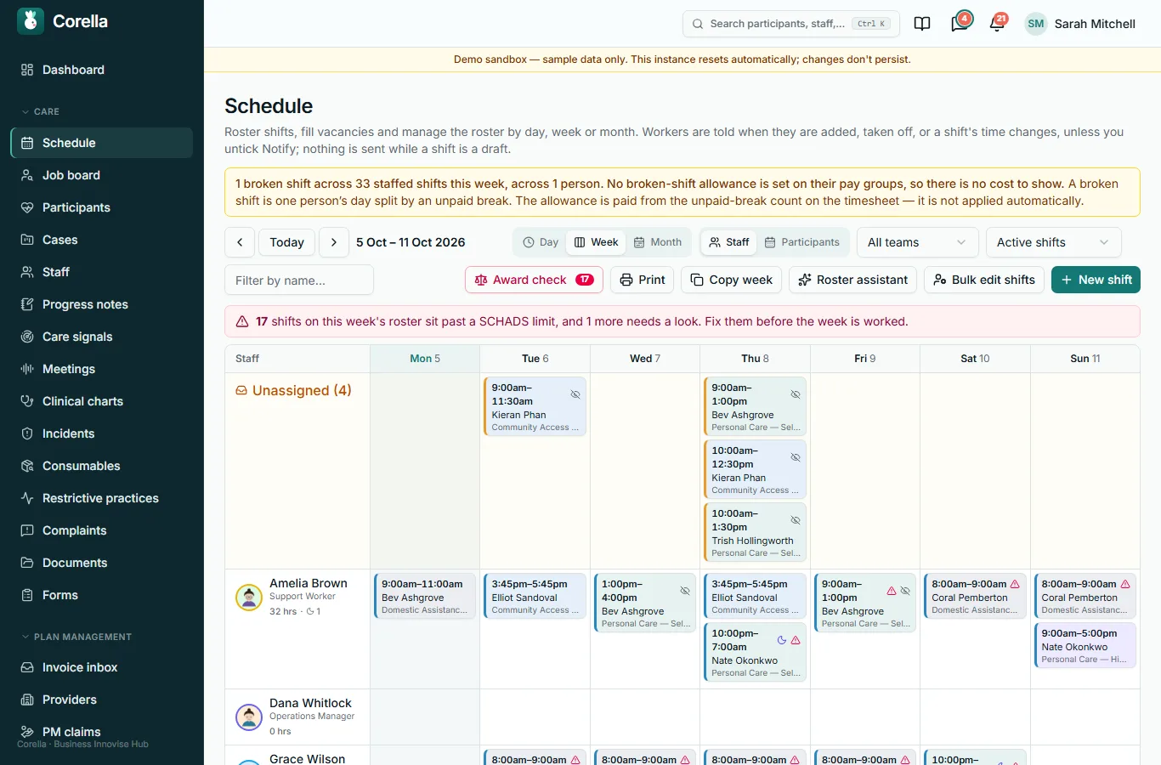
Task: Click the Print button
Action: point(643,280)
